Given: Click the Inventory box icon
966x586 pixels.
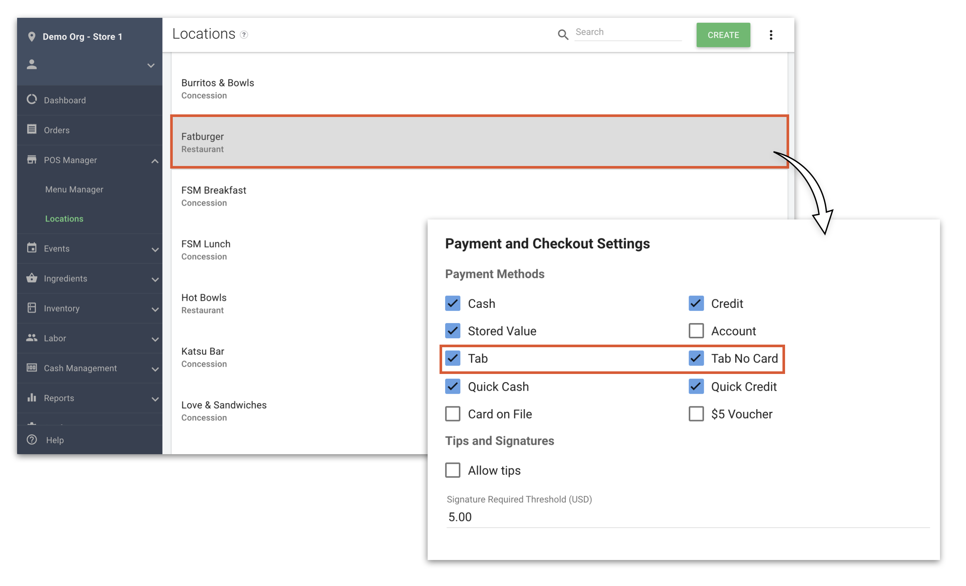Looking at the screenshot, I should click(x=32, y=308).
